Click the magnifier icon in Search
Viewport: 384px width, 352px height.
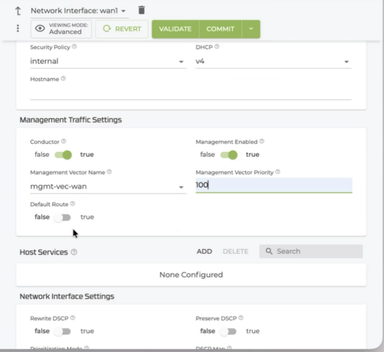pyautogui.click(x=269, y=251)
